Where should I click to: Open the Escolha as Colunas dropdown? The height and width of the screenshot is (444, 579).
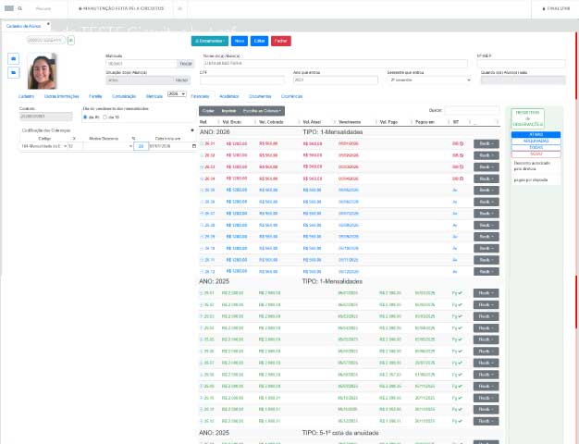coord(262,111)
